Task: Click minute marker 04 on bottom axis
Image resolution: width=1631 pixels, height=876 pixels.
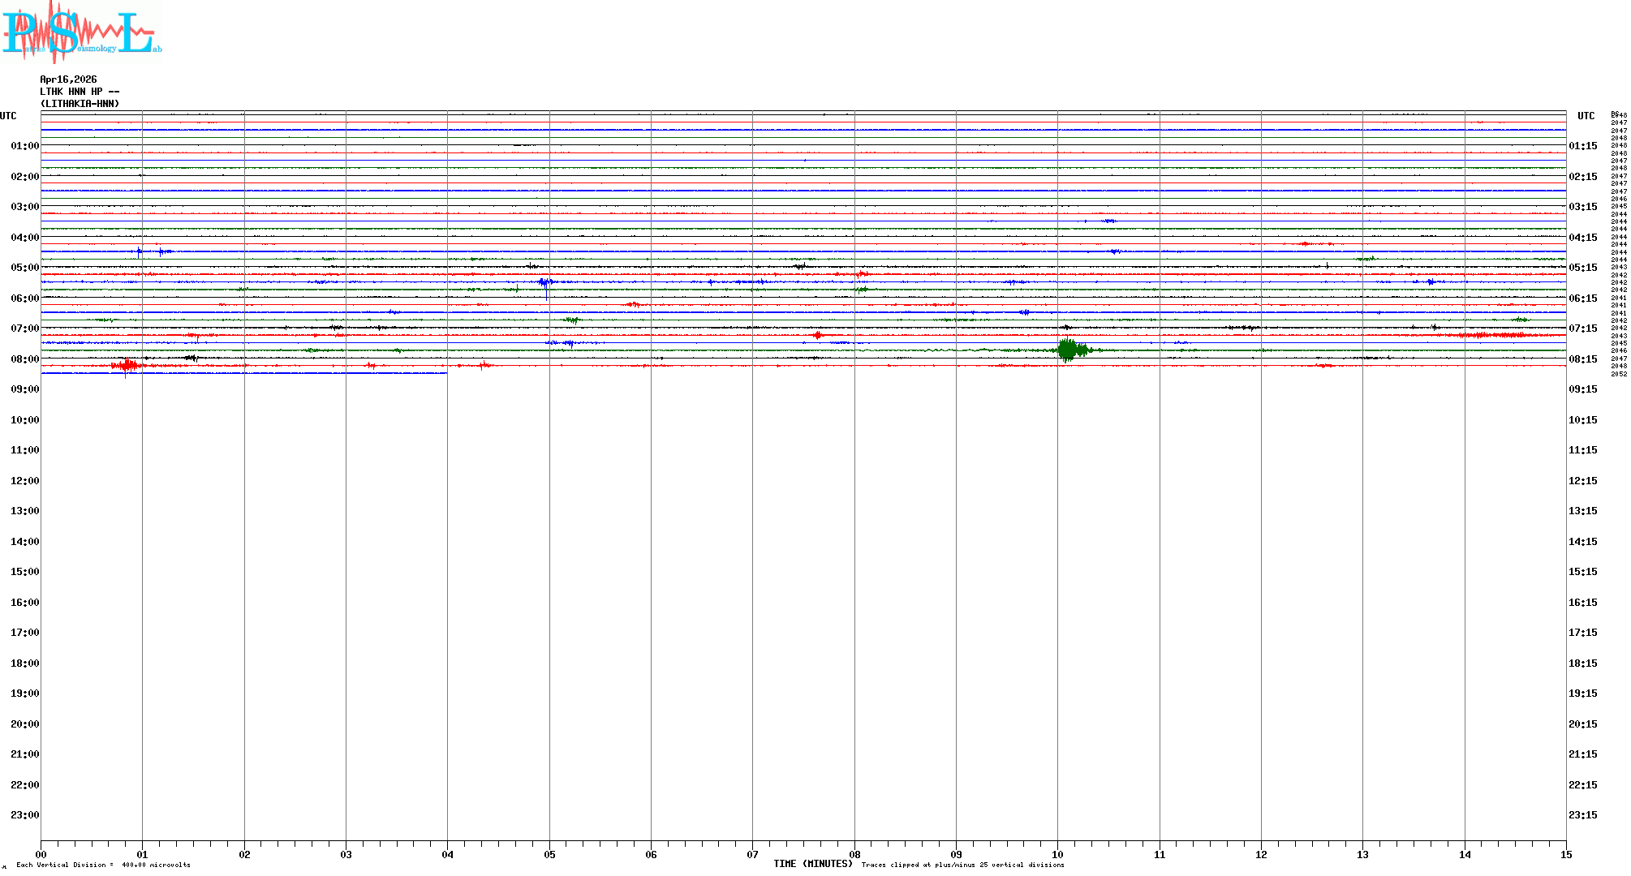Action: (447, 854)
